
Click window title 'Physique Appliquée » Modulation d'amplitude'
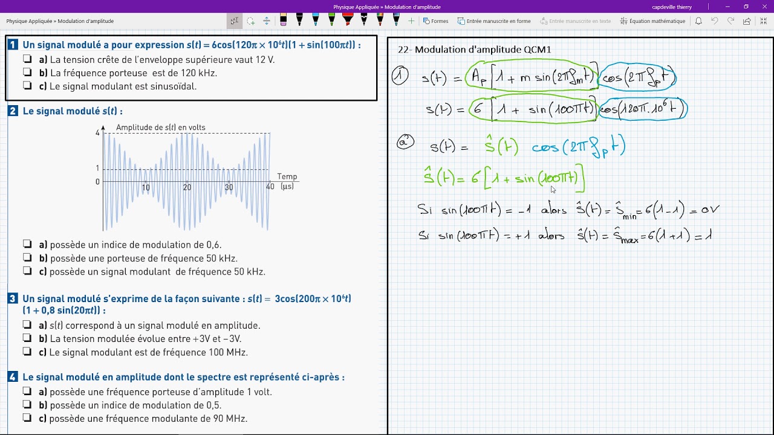387,7
